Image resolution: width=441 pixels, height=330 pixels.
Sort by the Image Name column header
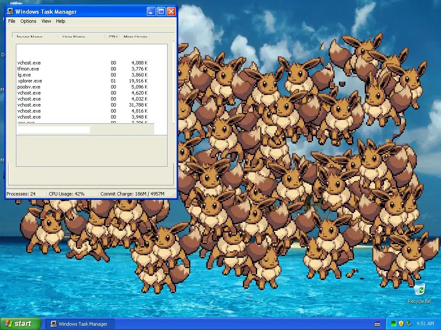pos(35,36)
